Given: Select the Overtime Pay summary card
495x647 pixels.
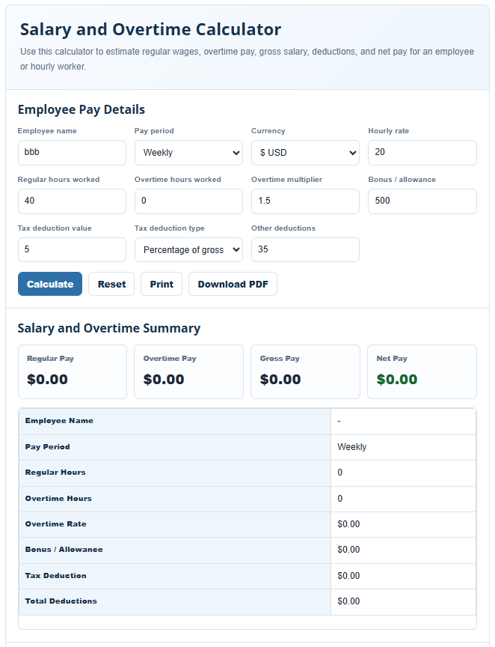Looking at the screenshot, I should pos(188,371).
